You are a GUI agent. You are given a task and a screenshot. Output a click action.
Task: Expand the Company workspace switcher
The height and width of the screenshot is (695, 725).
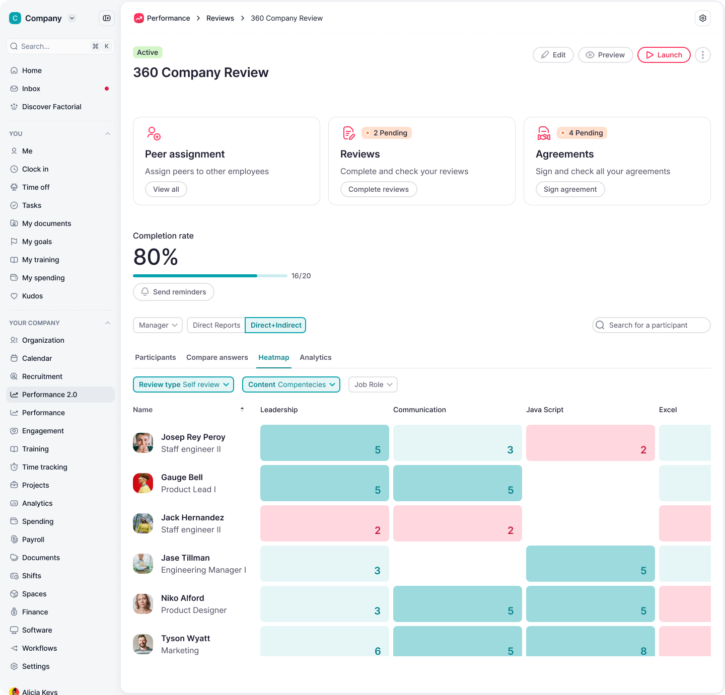[72, 18]
